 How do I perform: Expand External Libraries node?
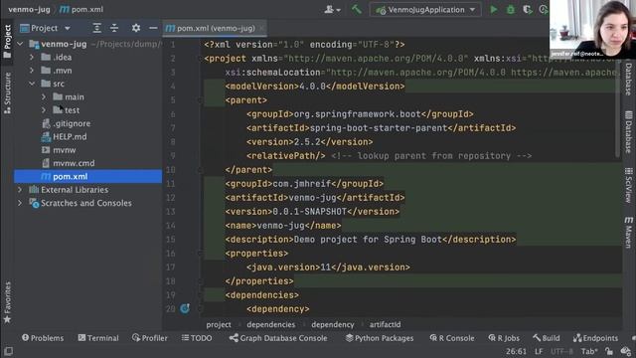click(x=20, y=190)
